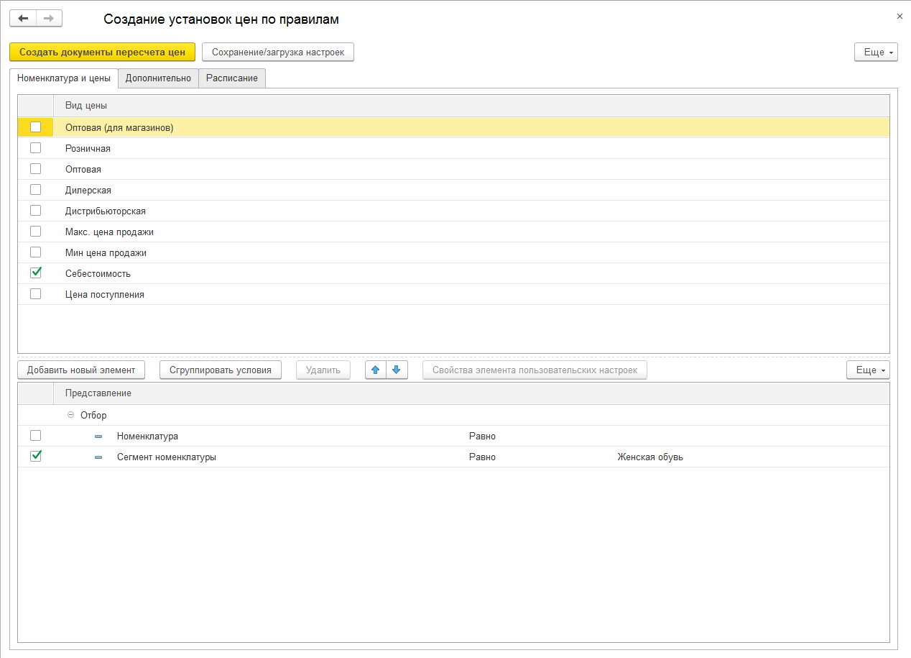Tick the Оптовая (для магазинов) checkbox
Image resolution: width=911 pixels, height=658 pixels.
coord(36,127)
